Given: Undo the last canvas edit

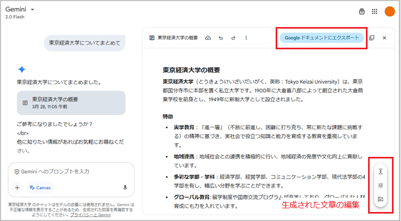Looking at the screenshot, I should (x=221, y=38).
